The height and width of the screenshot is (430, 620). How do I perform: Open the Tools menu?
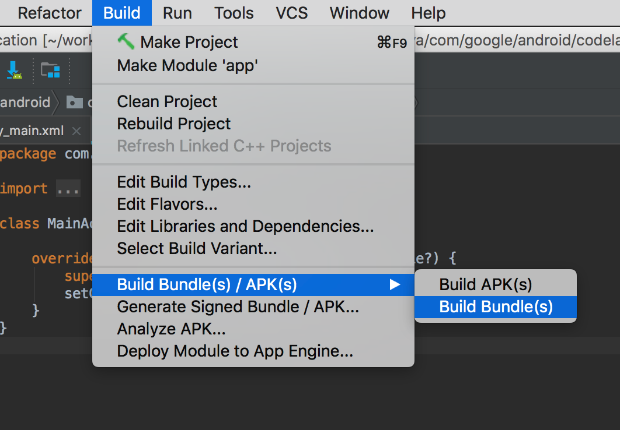pos(234,13)
